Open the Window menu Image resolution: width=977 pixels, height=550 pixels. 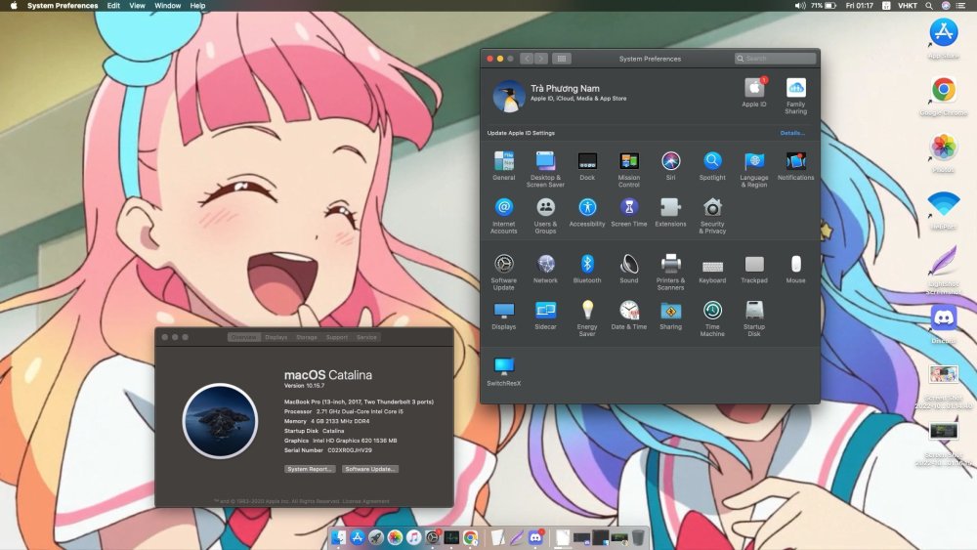coord(168,6)
